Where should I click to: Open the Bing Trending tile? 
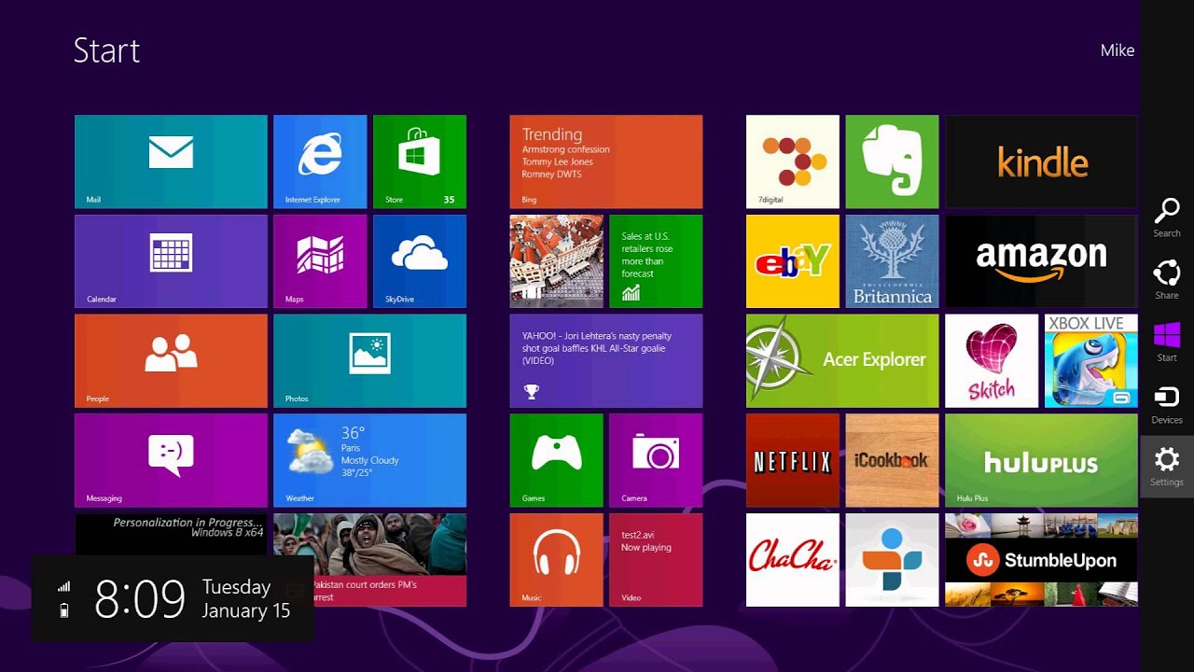(x=606, y=161)
